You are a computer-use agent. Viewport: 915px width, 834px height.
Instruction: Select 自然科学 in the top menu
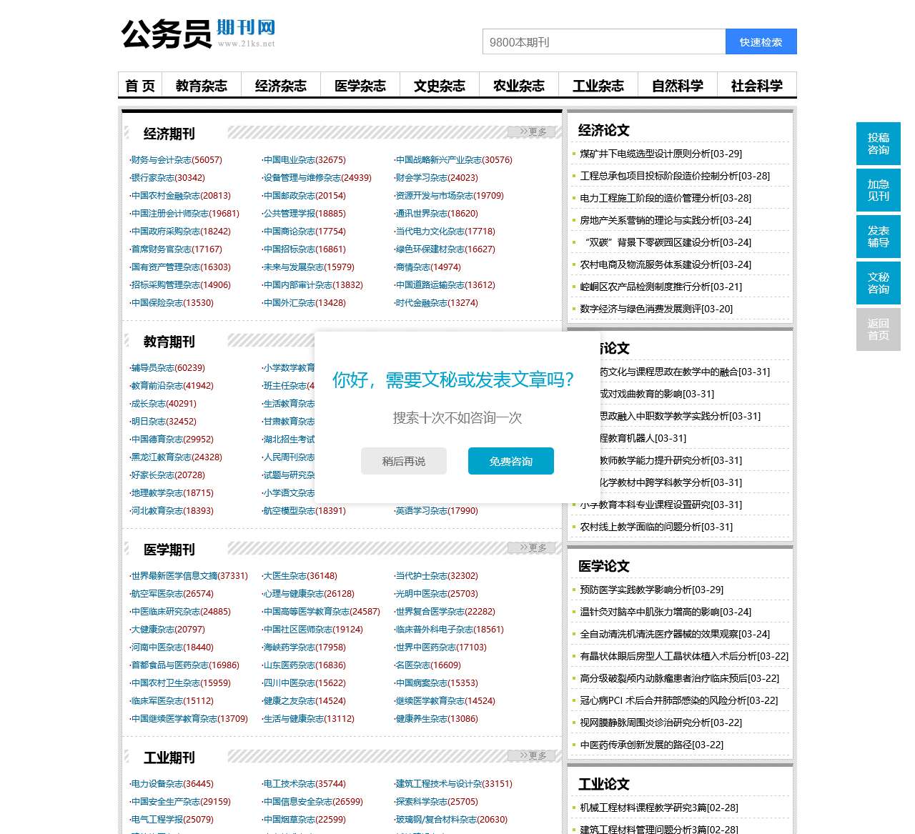[677, 85]
